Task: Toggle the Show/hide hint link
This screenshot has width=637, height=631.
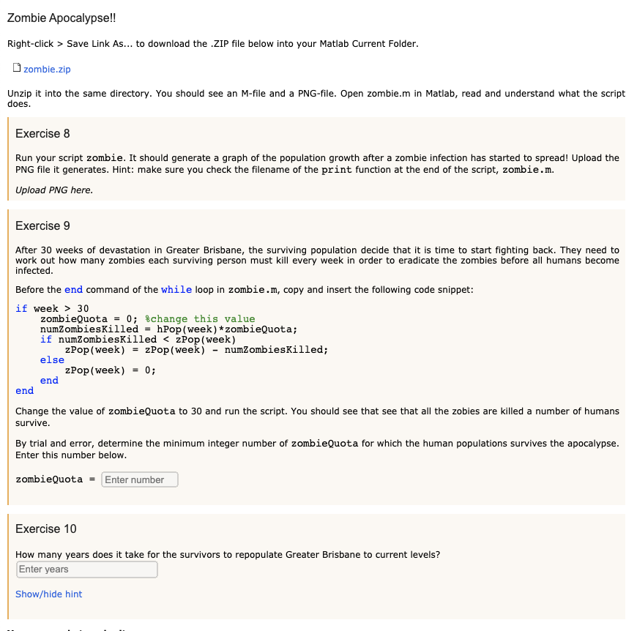Action: (48, 594)
